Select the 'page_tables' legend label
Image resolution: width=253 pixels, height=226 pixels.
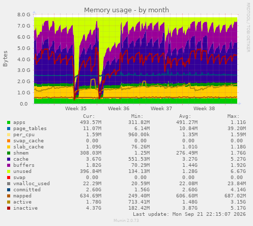pyautogui.click(x=30, y=129)
